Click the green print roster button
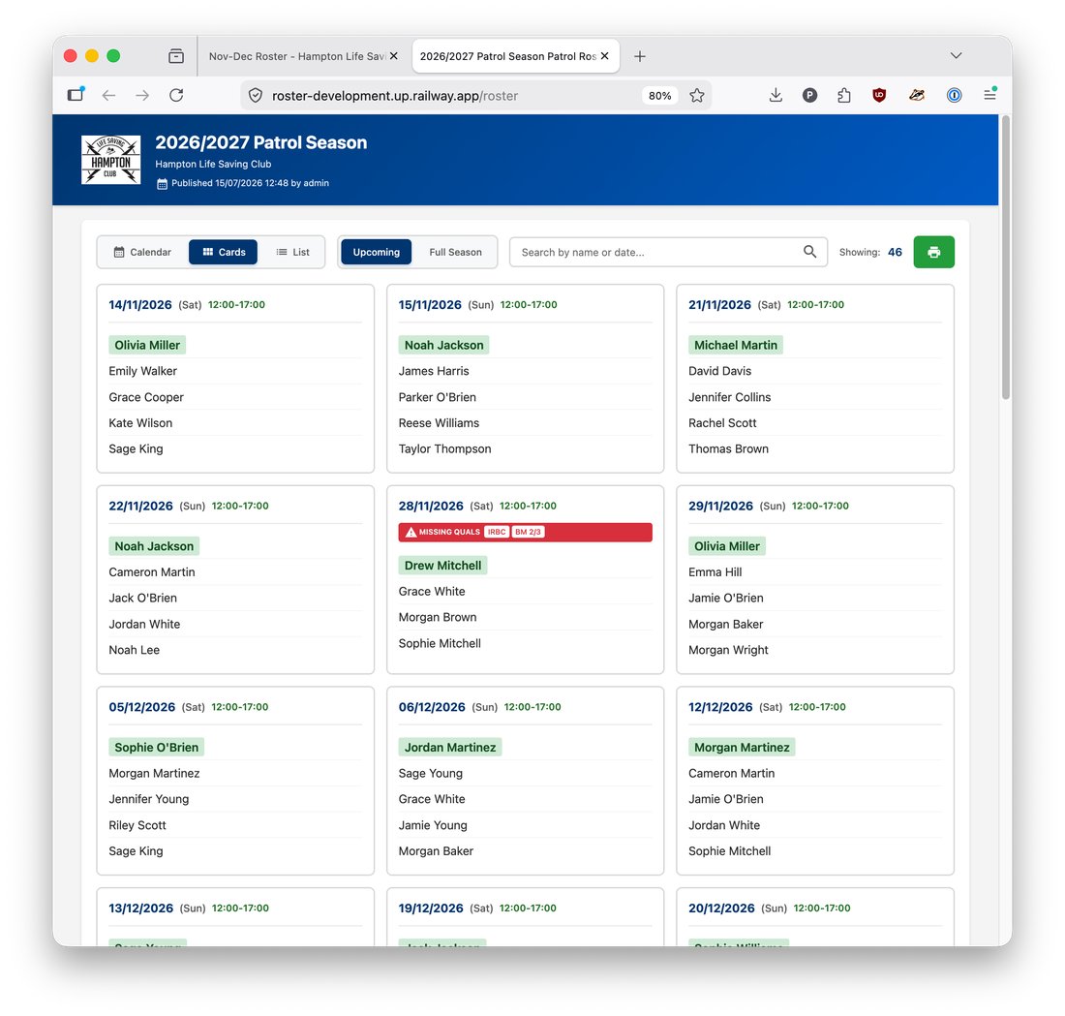Image resolution: width=1065 pixels, height=1016 pixels. 933,252
